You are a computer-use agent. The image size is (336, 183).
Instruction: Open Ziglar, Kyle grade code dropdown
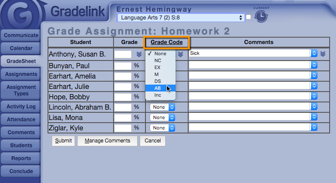[x=162, y=128]
